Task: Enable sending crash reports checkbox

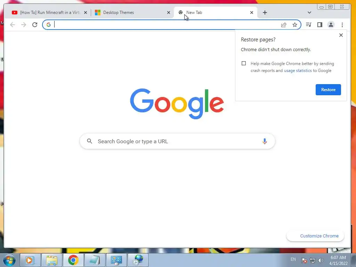Action: pos(244,63)
